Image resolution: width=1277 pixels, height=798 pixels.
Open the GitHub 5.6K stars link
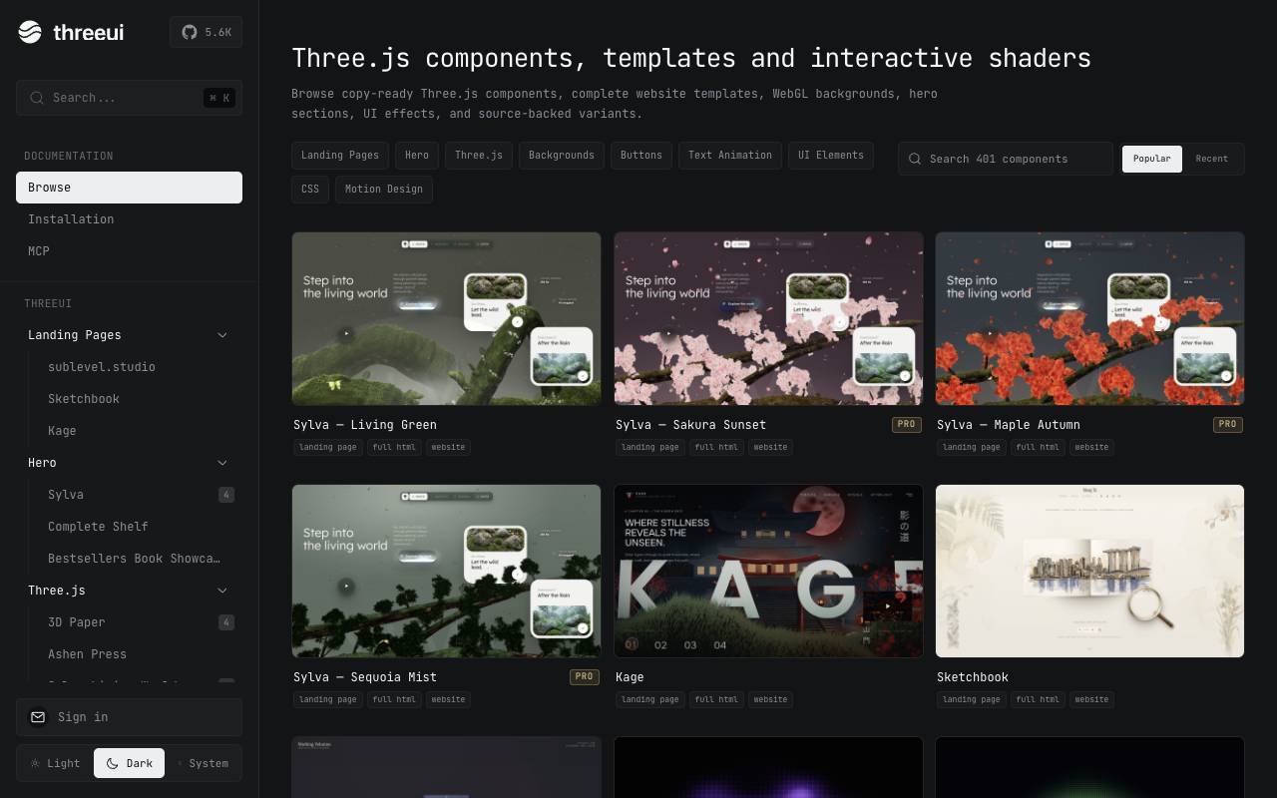[206, 32]
